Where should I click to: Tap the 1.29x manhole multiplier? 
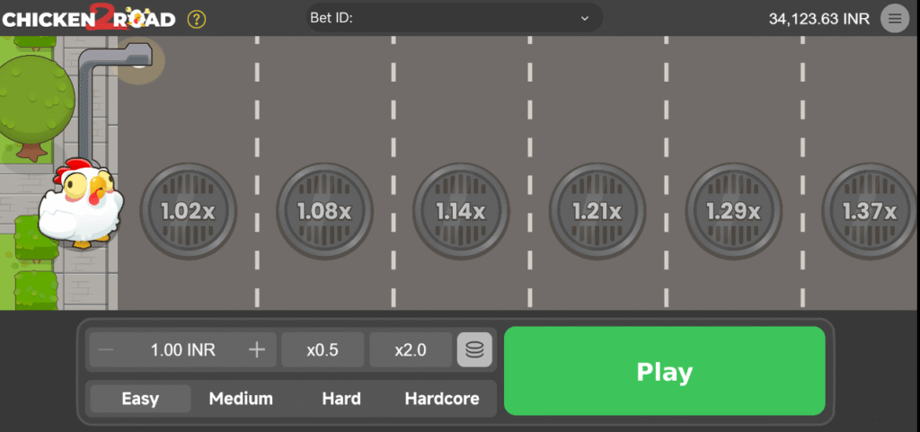734,212
